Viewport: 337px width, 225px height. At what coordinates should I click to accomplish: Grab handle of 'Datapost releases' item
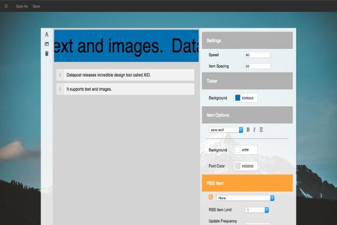click(x=60, y=75)
